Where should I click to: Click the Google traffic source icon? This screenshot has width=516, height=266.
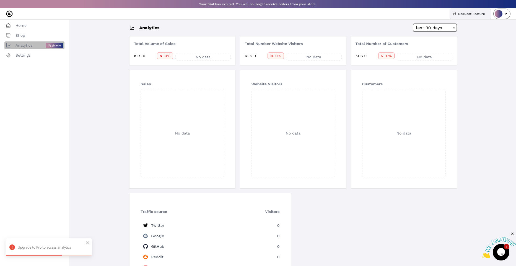pos(146,236)
